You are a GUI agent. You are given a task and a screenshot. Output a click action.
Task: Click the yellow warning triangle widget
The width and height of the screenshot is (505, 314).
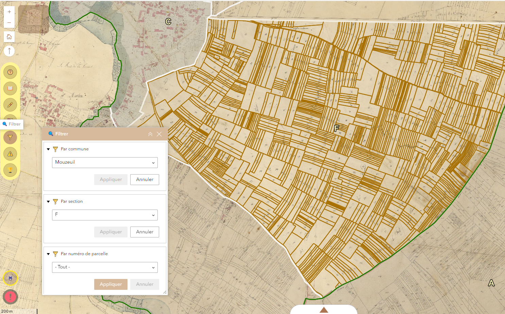[x=10, y=154]
